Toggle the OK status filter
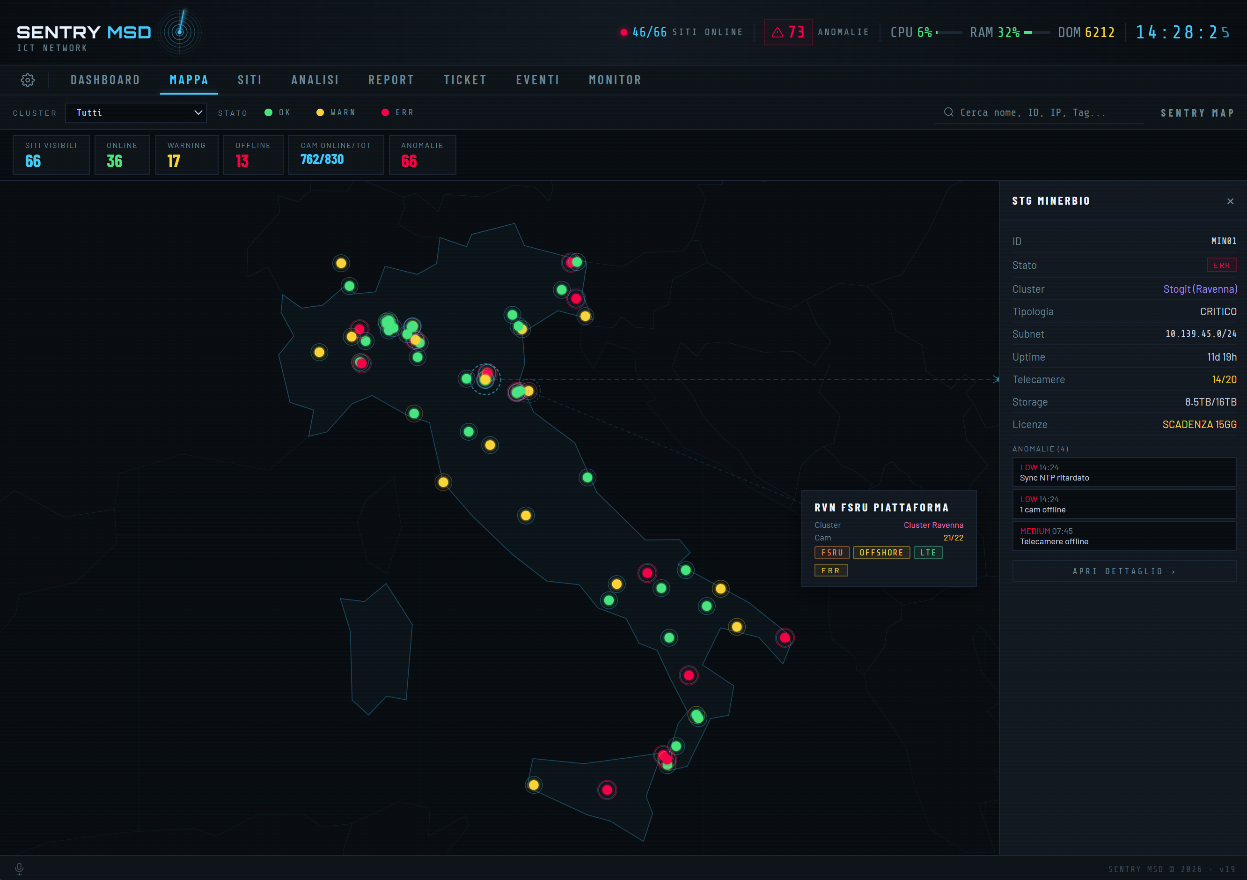1247x880 pixels. 277,112
